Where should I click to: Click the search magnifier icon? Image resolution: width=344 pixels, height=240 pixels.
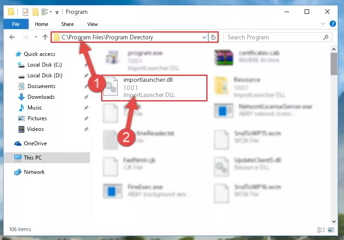[326, 38]
